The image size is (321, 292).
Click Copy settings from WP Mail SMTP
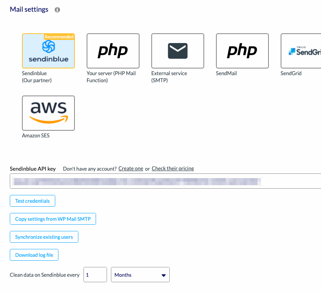53,219
